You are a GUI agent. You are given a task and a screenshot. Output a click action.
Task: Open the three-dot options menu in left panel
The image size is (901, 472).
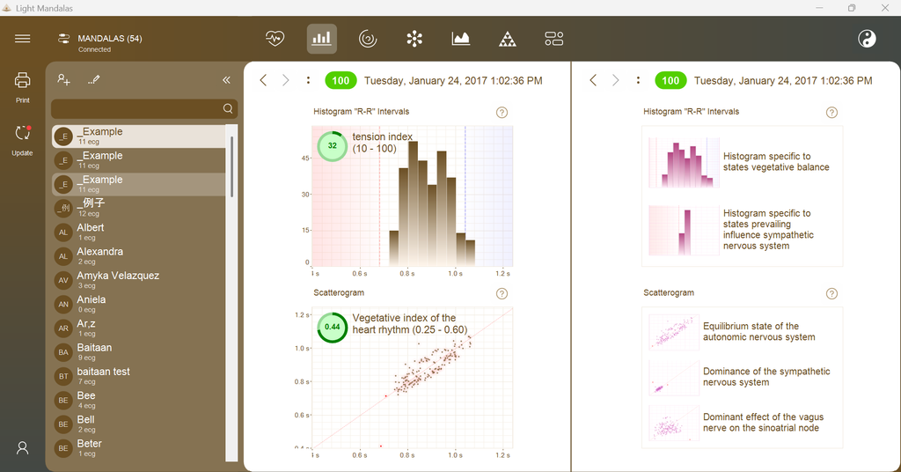(309, 80)
